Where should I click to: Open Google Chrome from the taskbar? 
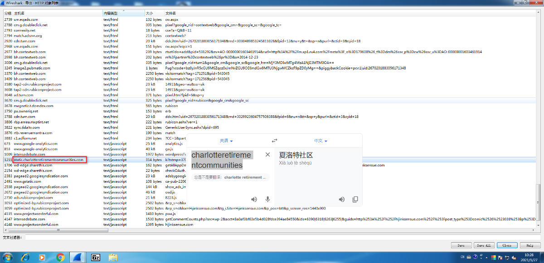(x=60, y=257)
